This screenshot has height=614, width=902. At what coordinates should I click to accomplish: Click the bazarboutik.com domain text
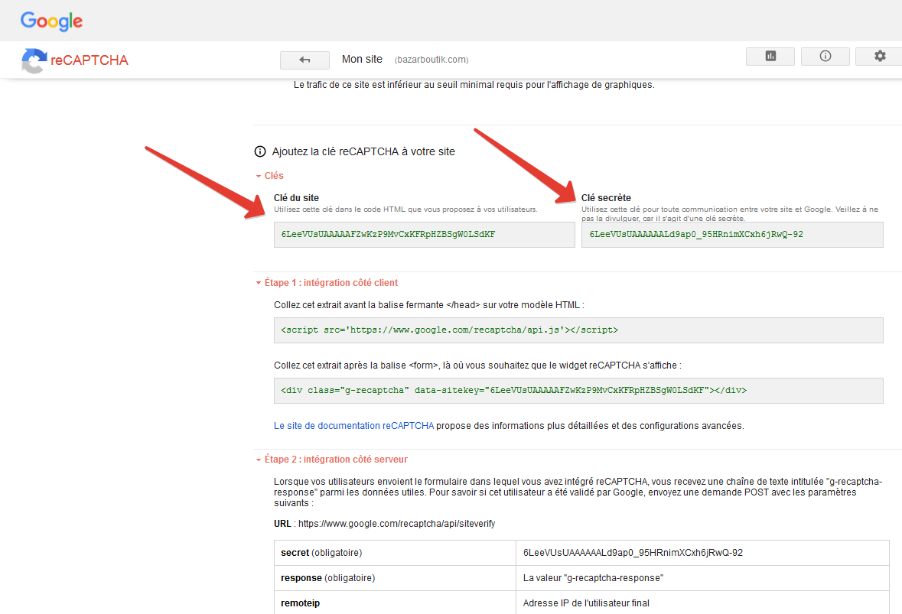coord(431,60)
